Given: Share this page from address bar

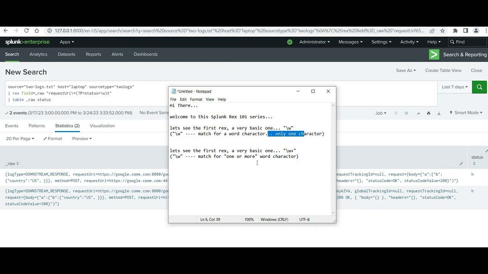Looking at the screenshot, I should tap(432, 31).
